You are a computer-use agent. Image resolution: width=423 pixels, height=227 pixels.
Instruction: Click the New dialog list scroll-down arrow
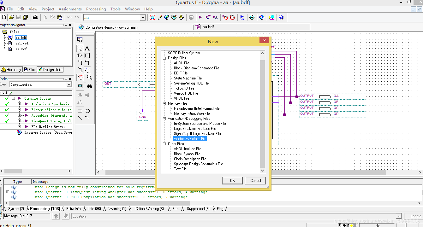pyautogui.click(x=262, y=171)
